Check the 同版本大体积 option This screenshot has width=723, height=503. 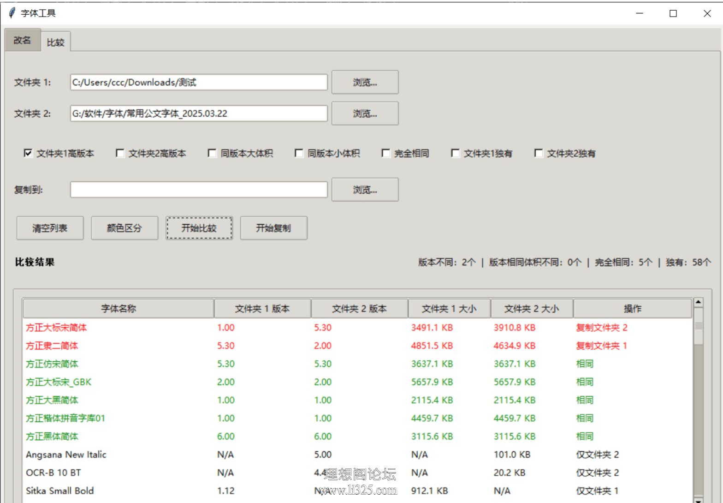[x=212, y=153]
